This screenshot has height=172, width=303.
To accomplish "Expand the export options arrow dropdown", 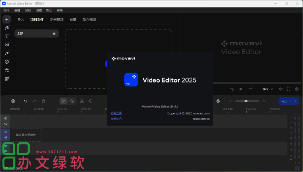I will pos(295,101).
